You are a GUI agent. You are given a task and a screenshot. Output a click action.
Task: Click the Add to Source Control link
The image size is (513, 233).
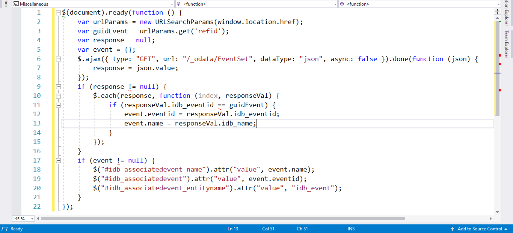click(481, 229)
